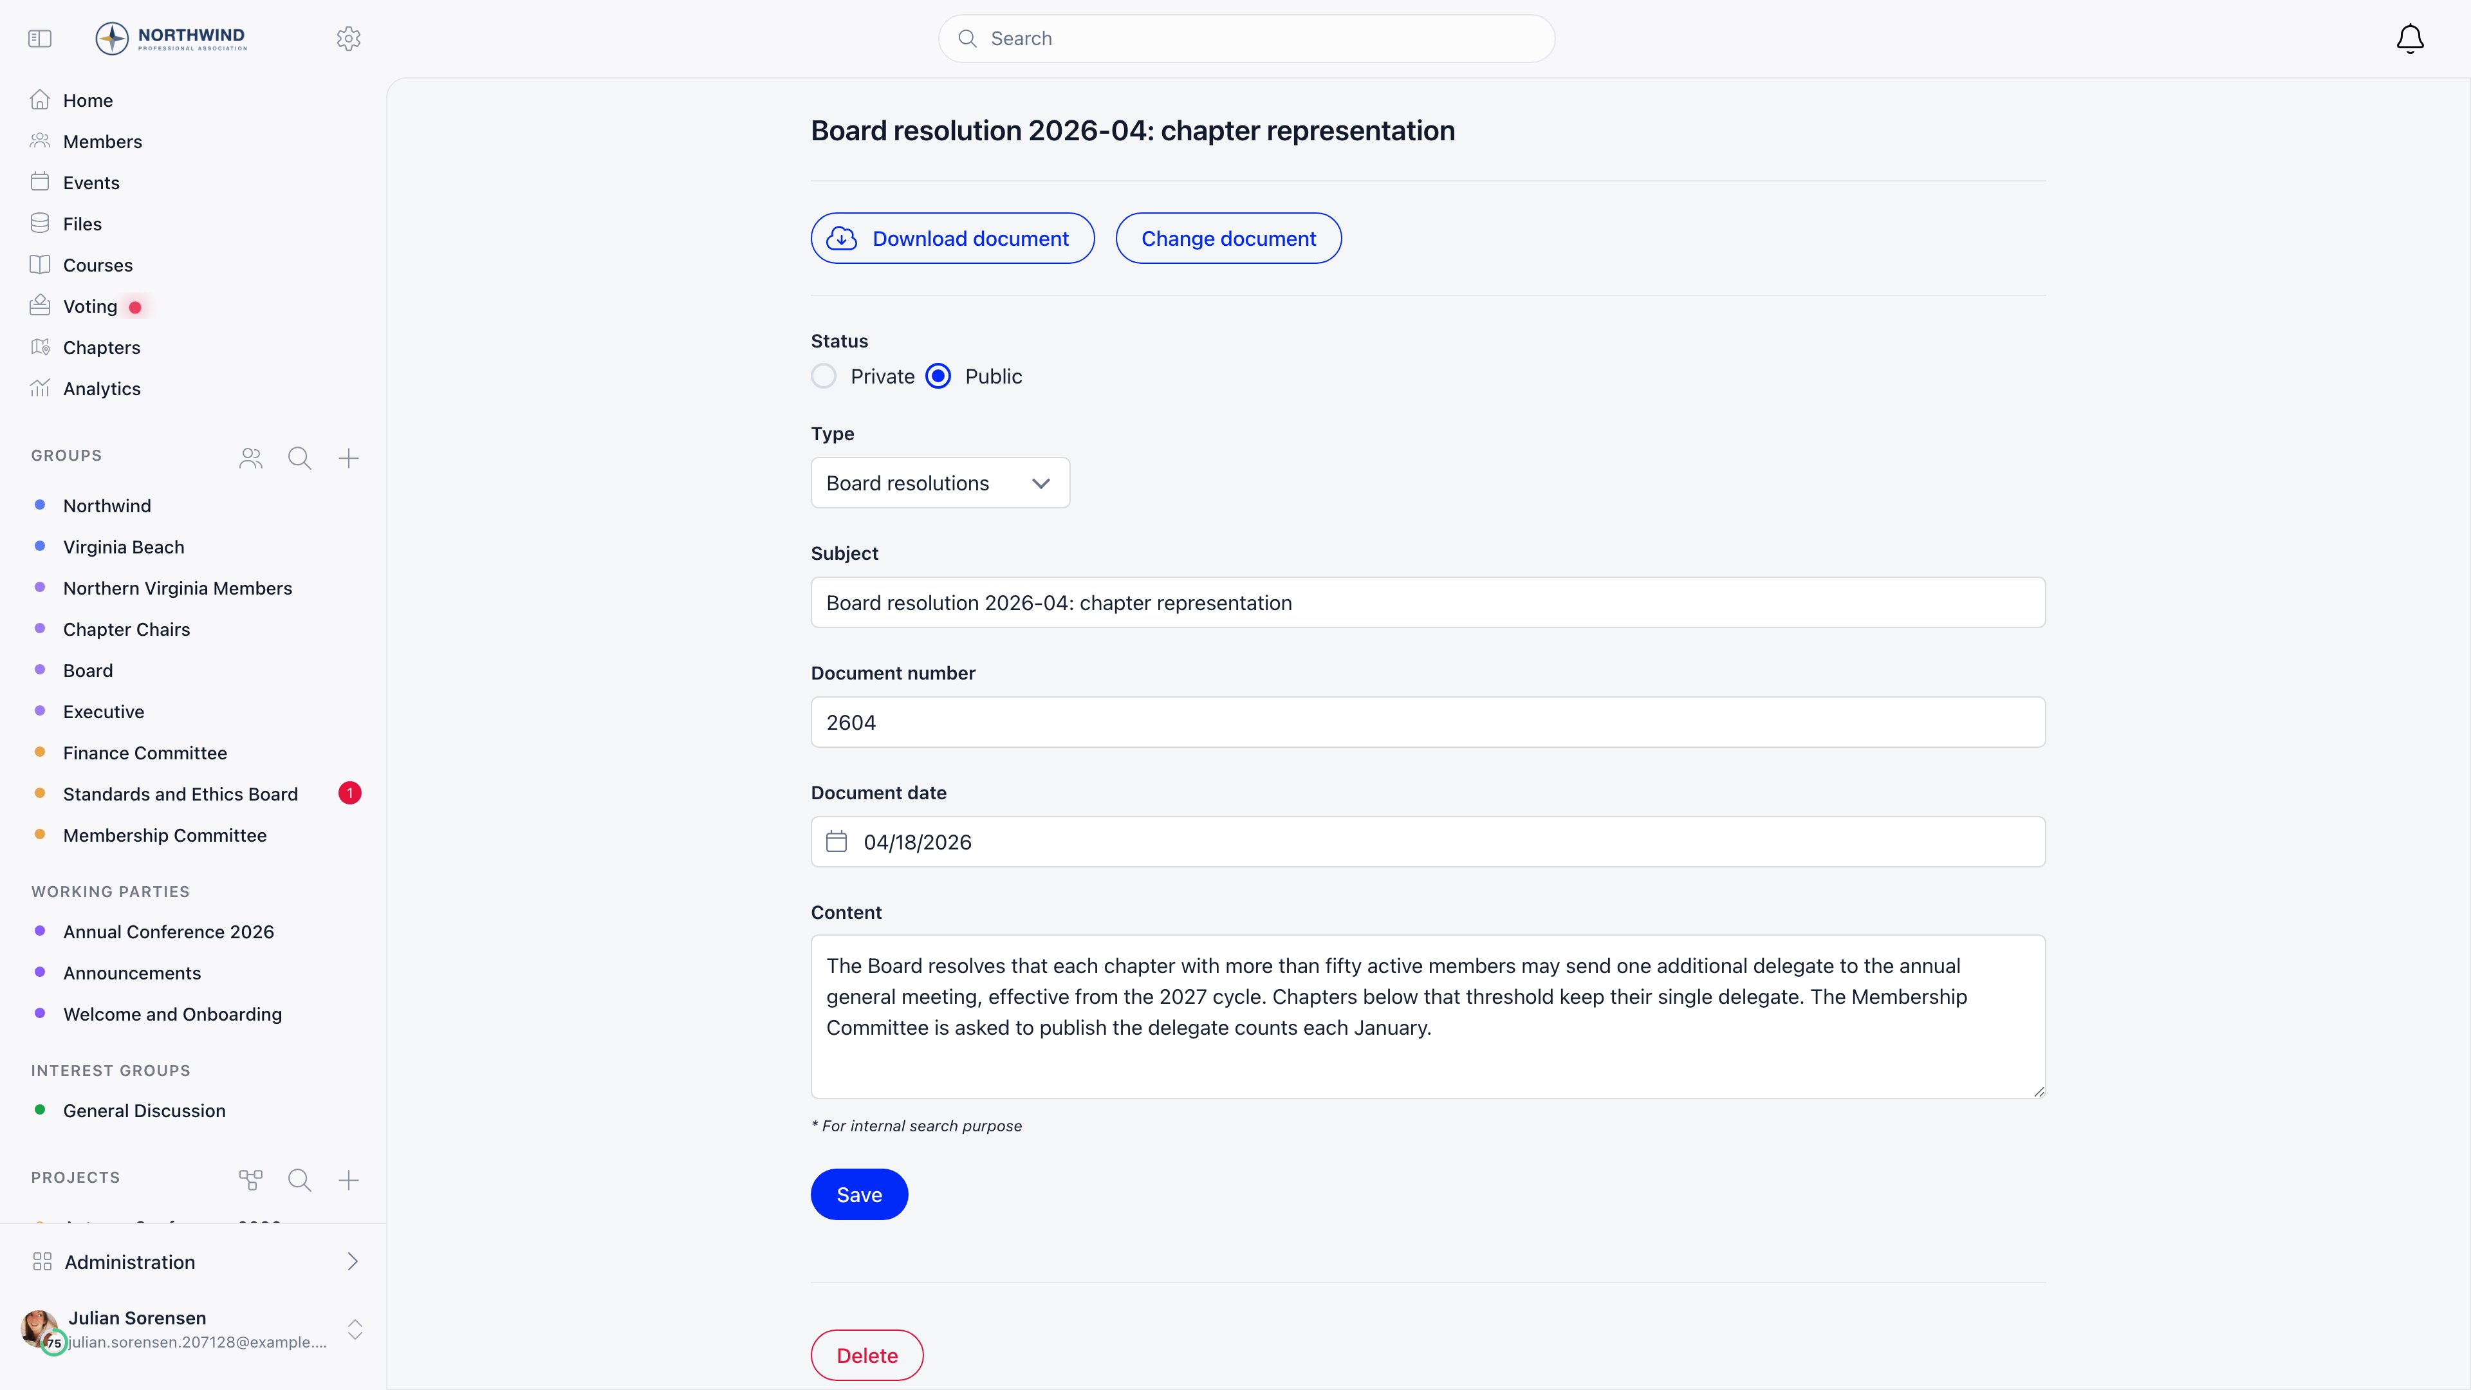Viewport: 2471px width, 1390px height.
Task: Open Northern Virginia Members group
Action: click(x=178, y=588)
